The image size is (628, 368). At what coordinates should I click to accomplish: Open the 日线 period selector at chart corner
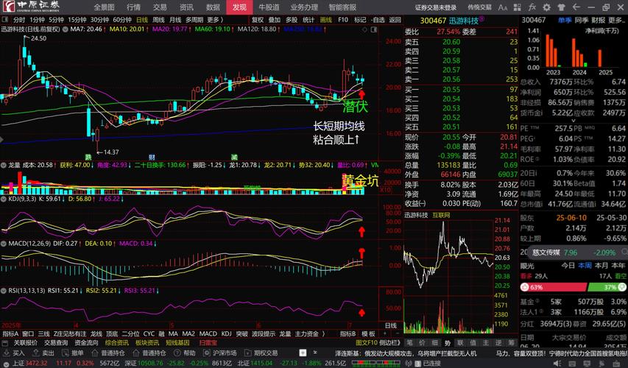pos(390,325)
